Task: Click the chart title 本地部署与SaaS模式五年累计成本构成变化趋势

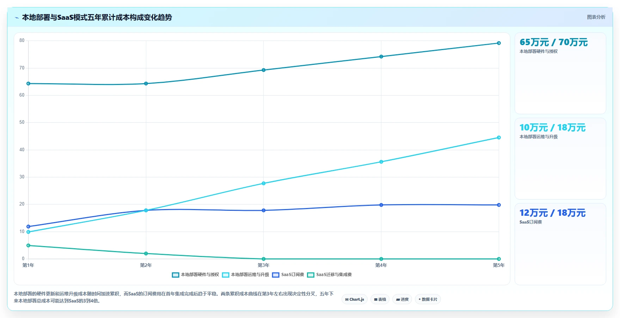Action: point(97,17)
